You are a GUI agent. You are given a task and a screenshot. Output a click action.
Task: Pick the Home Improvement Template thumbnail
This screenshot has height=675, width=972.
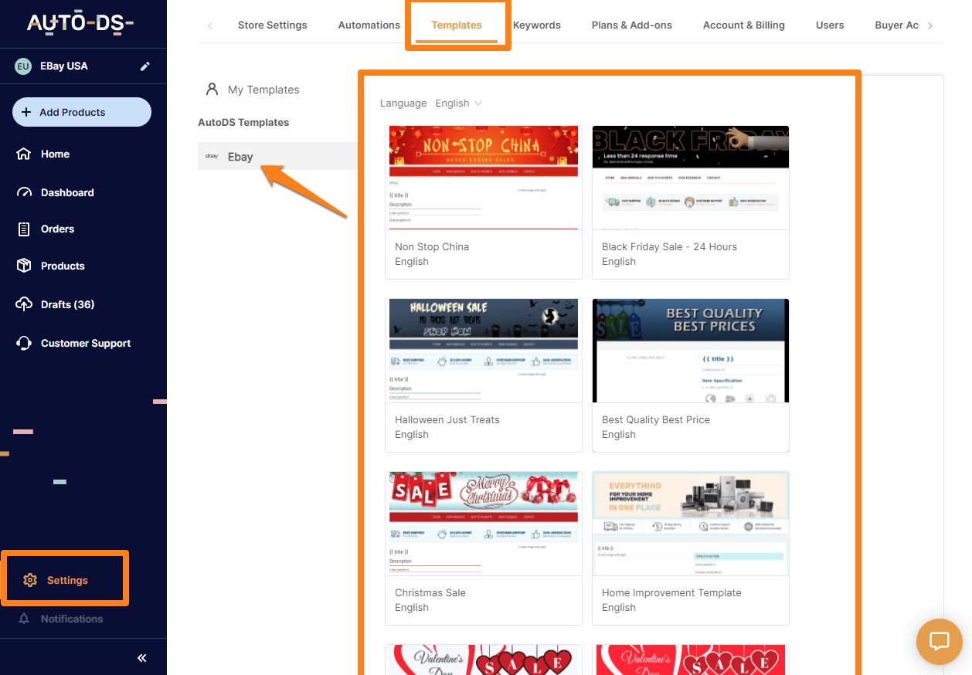coord(691,524)
